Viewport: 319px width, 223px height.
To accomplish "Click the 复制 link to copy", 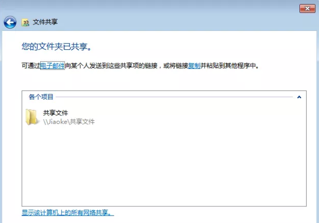I will click(194, 66).
